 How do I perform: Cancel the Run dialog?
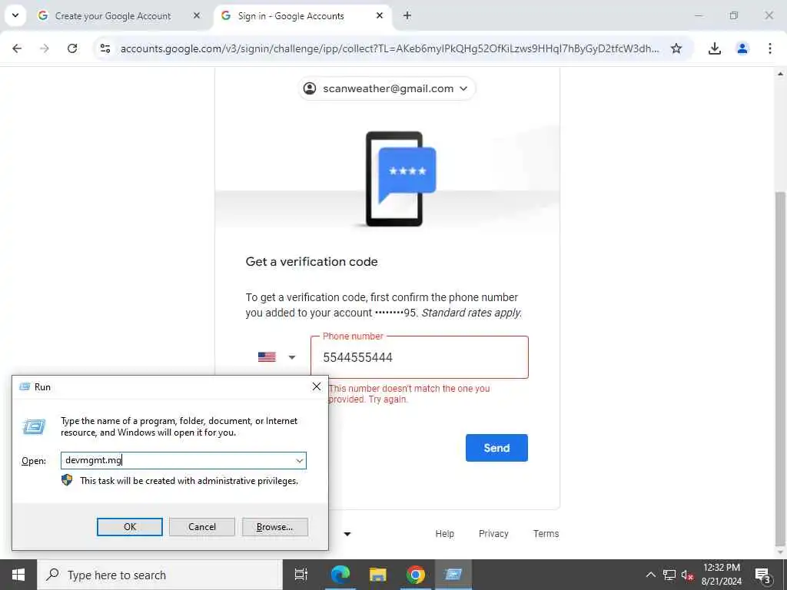pos(202,527)
